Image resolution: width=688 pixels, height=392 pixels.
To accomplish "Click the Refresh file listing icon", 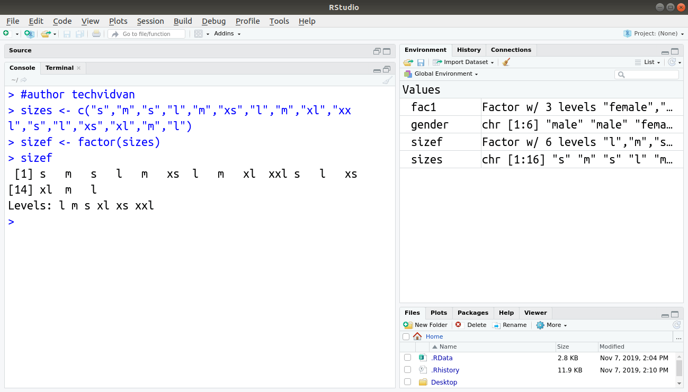I will point(676,325).
